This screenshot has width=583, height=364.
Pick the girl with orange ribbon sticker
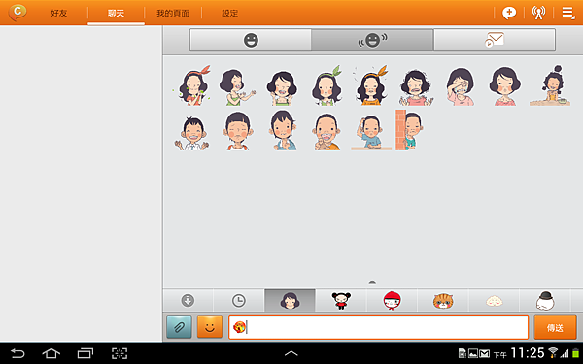coord(191,85)
